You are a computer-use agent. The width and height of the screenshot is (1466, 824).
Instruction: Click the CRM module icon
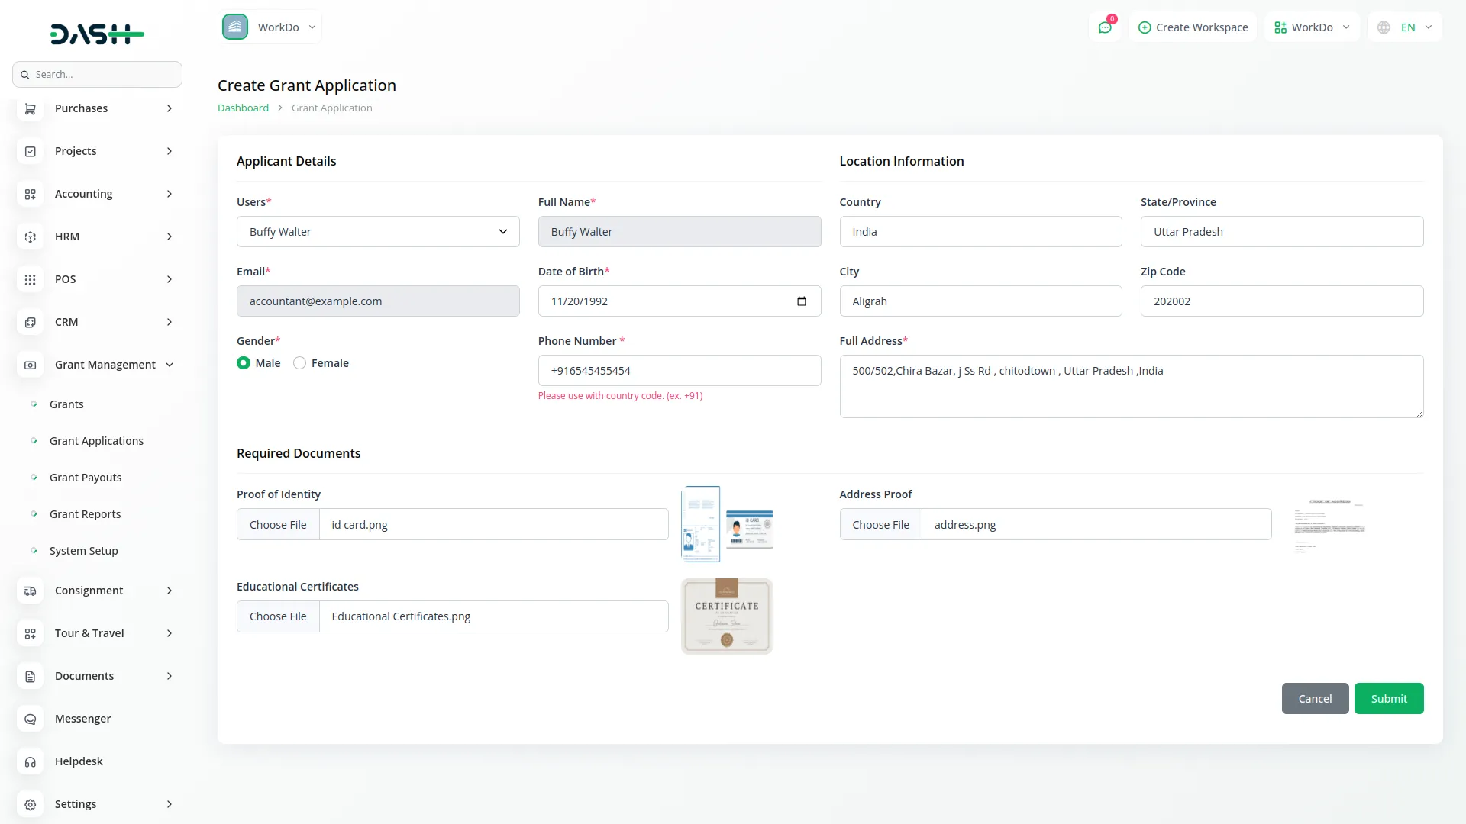click(x=30, y=322)
